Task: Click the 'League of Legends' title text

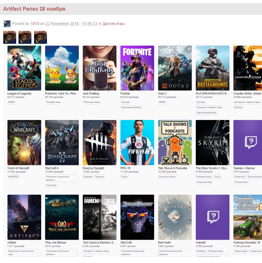Action: coord(19,94)
